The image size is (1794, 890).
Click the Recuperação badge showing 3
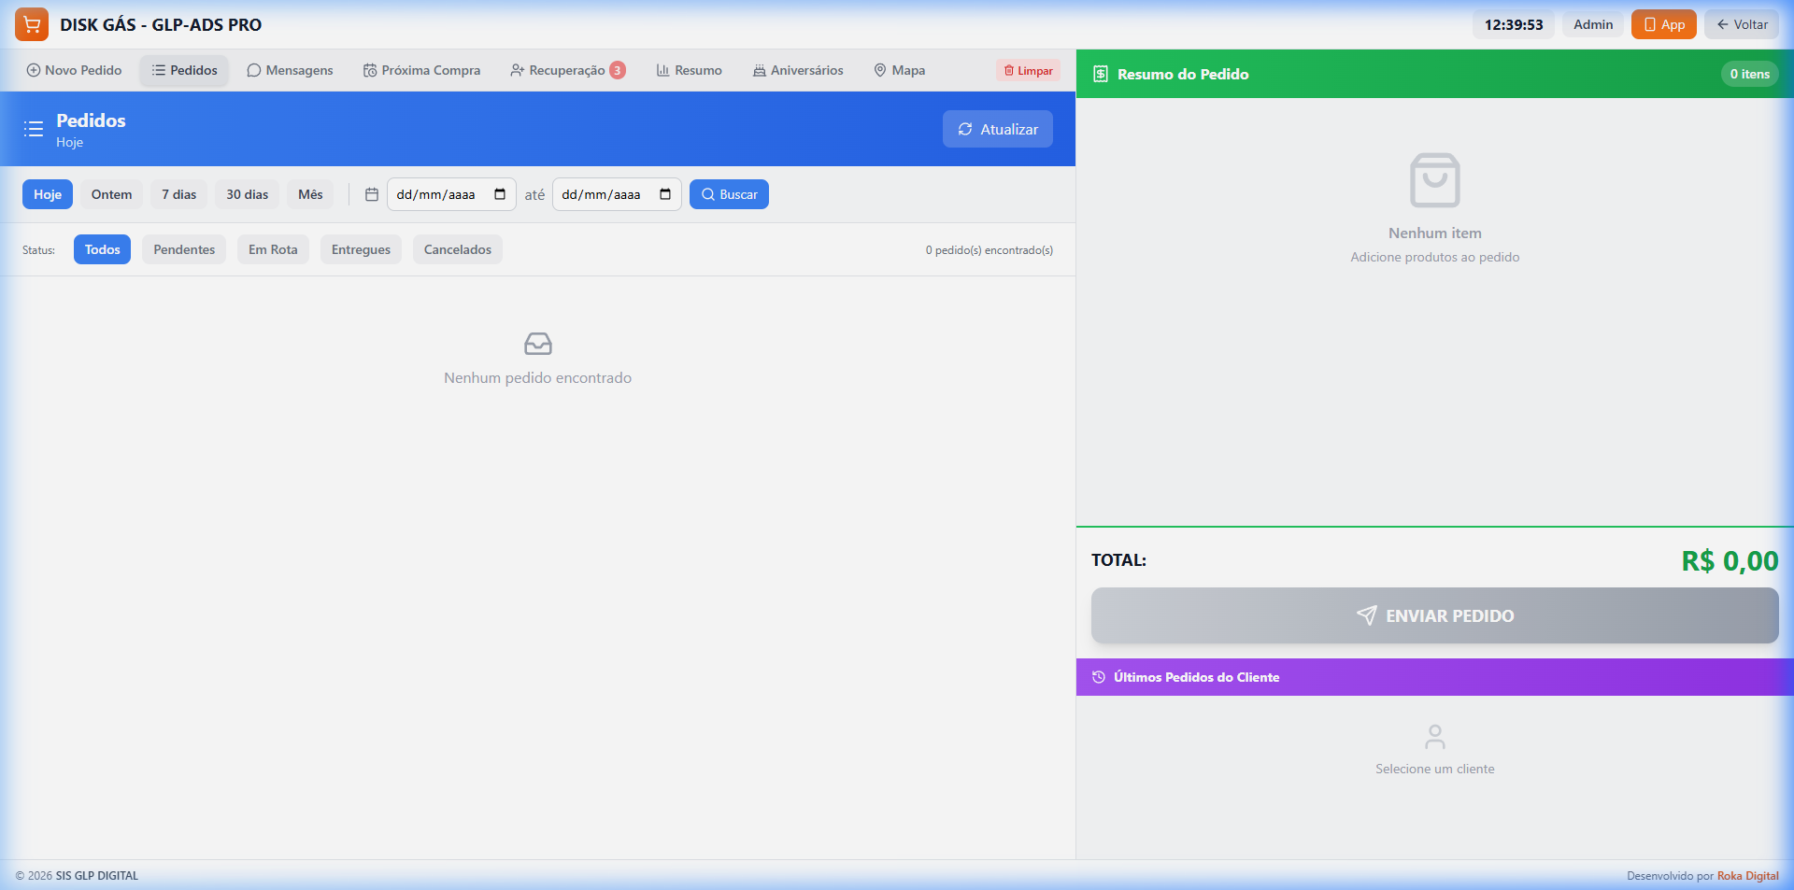[617, 70]
